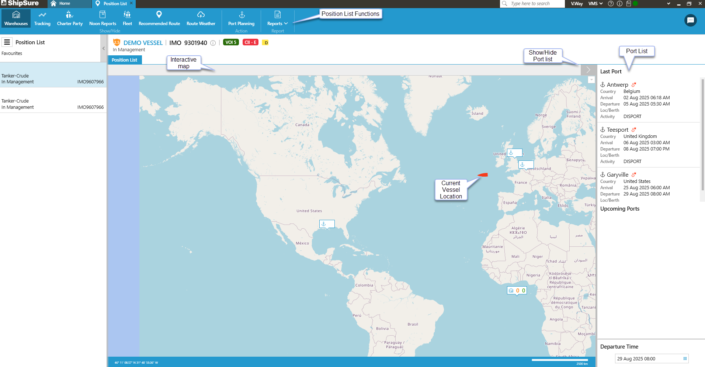The height and width of the screenshot is (367, 705).
Task: Open the Position List hamburger menu
Action: [x=7, y=42]
